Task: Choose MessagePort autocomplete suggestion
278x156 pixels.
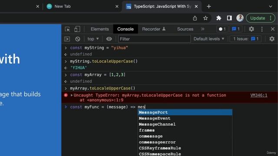Action: tap(185, 112)
